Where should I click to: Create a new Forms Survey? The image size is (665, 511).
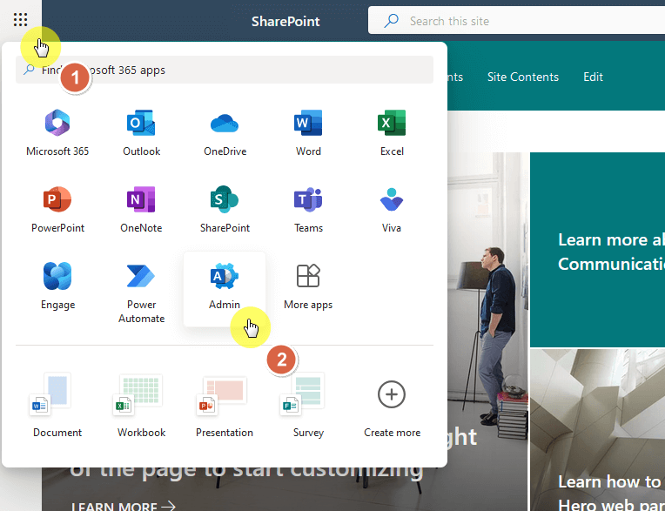coord(308,405)
